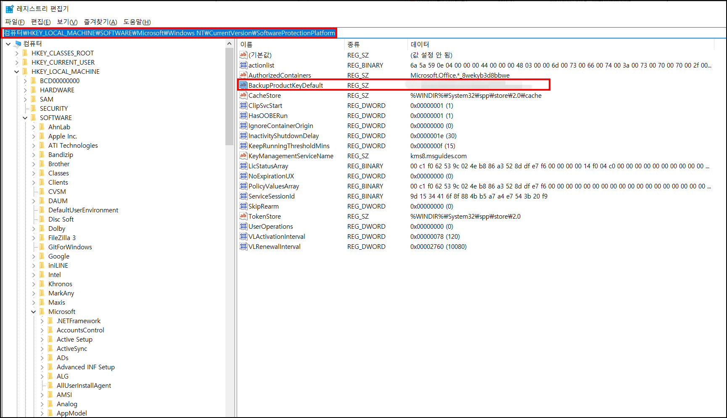Screen dimensions: 727x418
Task: Click the LicStatusArray binary icon
Action: pyautogui.click(x=243, y=166)
